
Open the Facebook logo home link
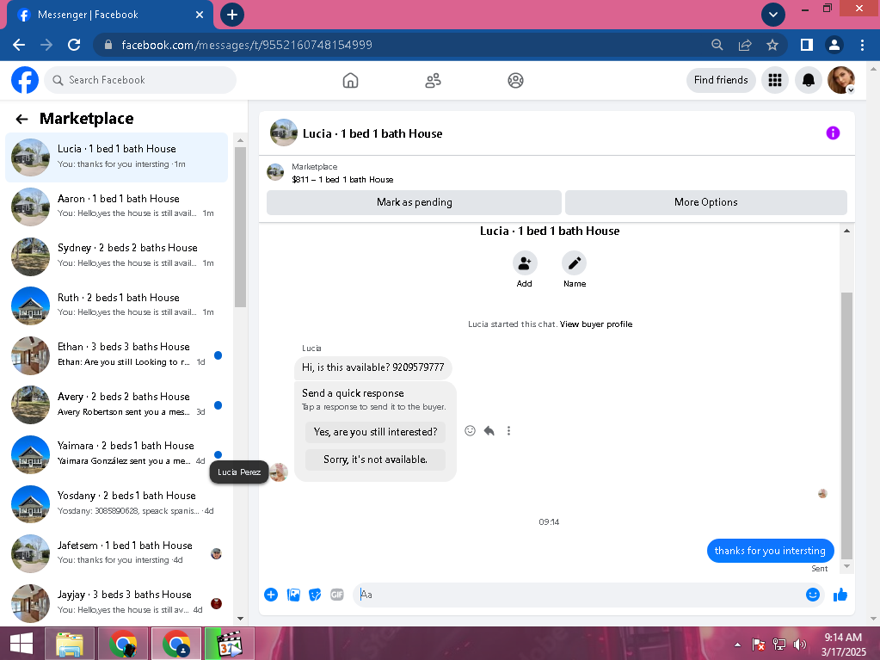pos(25,80)
